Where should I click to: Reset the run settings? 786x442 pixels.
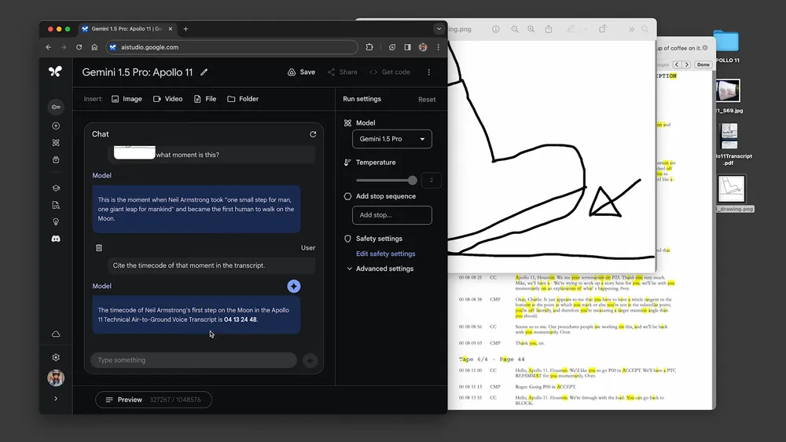(427, 100)
